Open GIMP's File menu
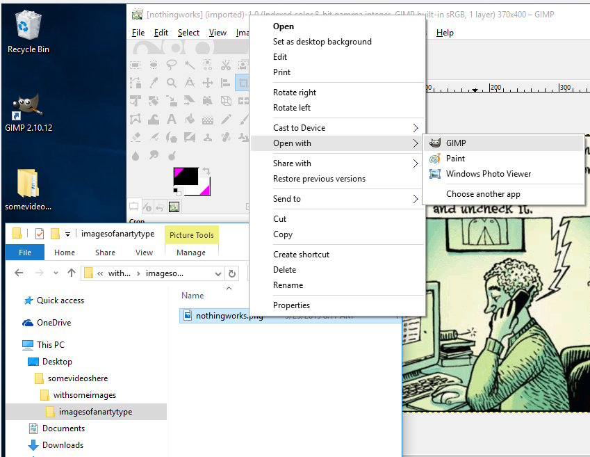Screen dimensions: 590x457 coord(138,33)
